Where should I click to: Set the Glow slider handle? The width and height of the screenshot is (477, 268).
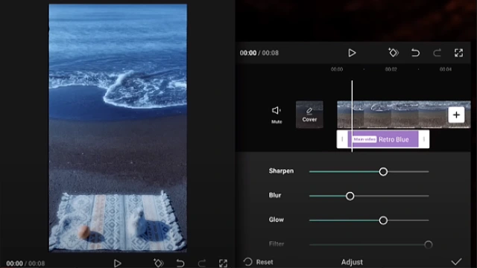[x=383, y=220]
